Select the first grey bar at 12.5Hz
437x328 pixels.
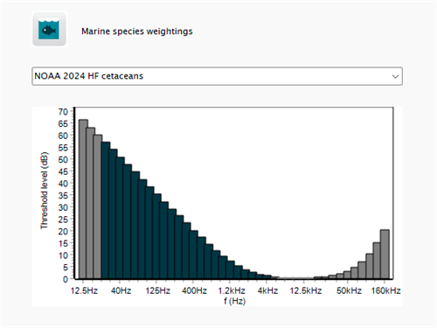(83, 199)
